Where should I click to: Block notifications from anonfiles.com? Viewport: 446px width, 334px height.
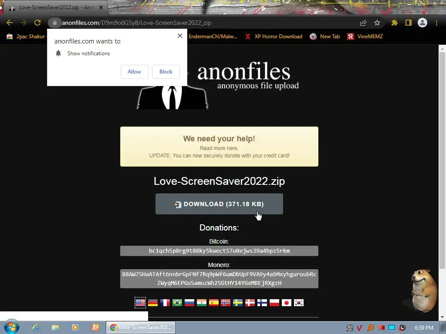(166, 72)
